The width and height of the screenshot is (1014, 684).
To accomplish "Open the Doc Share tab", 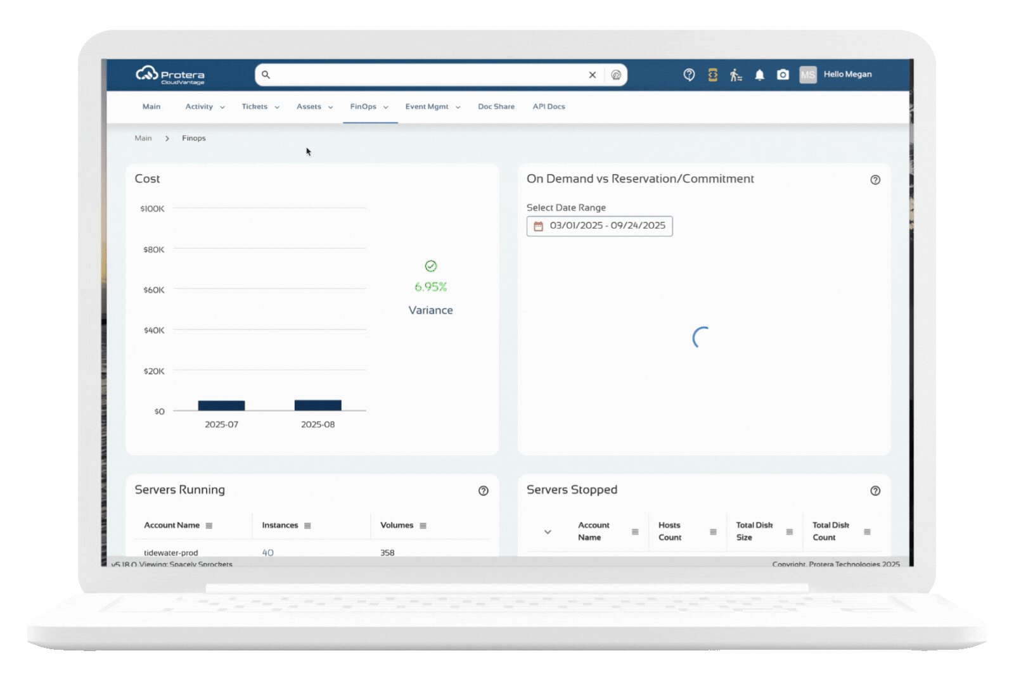I will 496,107.
